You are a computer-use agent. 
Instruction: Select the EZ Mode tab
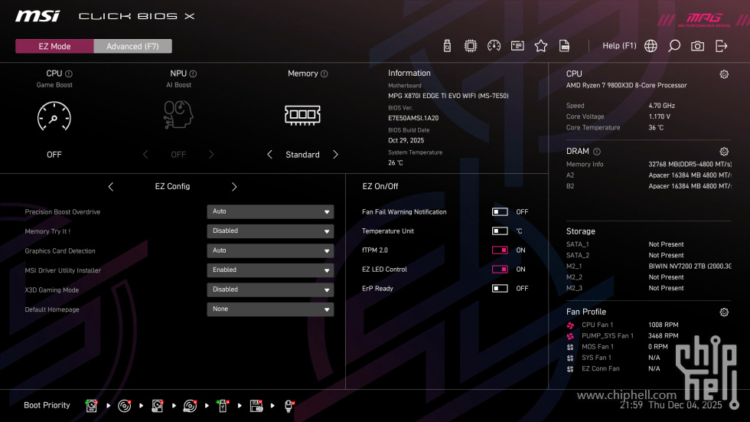coord(54,47)
